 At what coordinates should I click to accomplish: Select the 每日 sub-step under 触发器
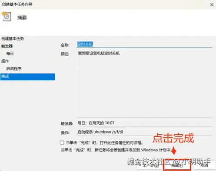(x=10, y=54)
